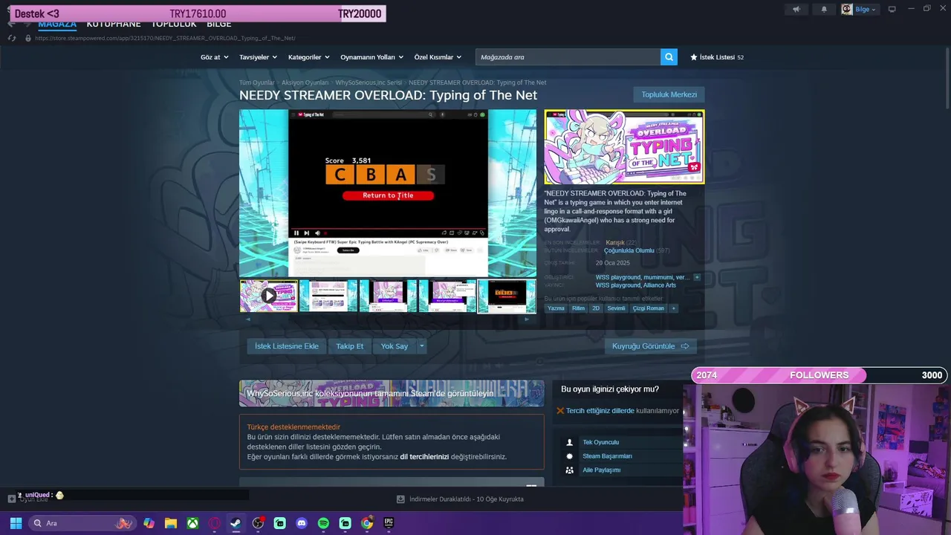This screenshot has width=951, height=535.
Task: Click the magnifier search button
Action: point(669,56)
